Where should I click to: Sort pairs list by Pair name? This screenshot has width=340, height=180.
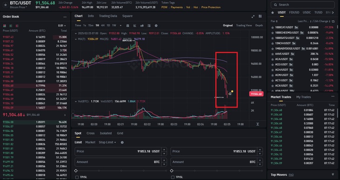(x=274, y=21)
